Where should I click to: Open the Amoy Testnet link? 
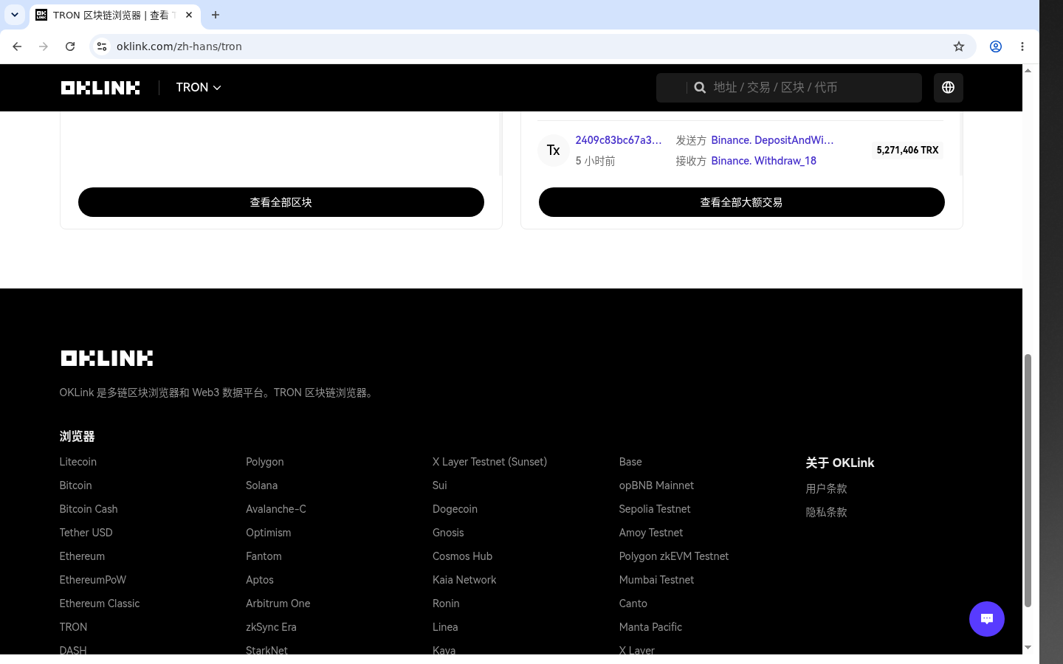pos(651,533)
